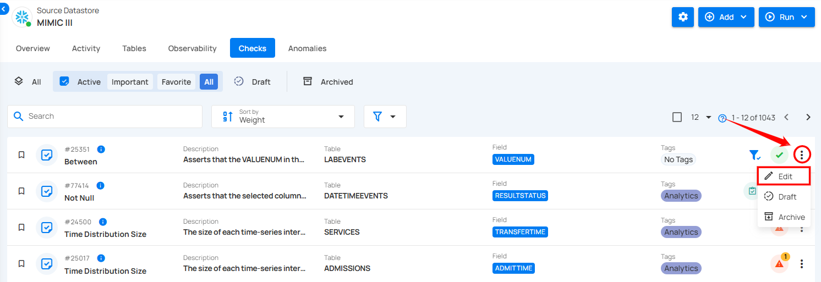The width and height of the screenshot is (821, 282).
Task: Show Draft checks
Action: coord(253,81)
